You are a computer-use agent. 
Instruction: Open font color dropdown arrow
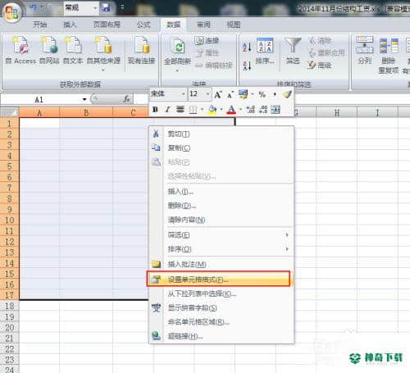click(x=240, y=110)
